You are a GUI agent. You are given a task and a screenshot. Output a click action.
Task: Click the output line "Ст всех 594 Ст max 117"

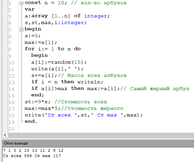(x=32, y=156)
